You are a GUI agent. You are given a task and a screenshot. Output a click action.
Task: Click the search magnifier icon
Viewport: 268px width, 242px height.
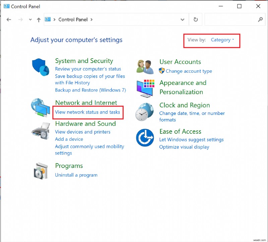point(260,19)
